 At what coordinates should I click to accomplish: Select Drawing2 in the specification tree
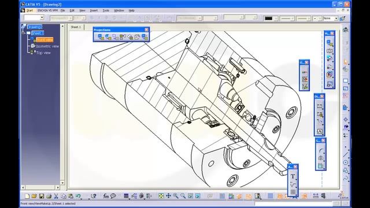(35, 27)
